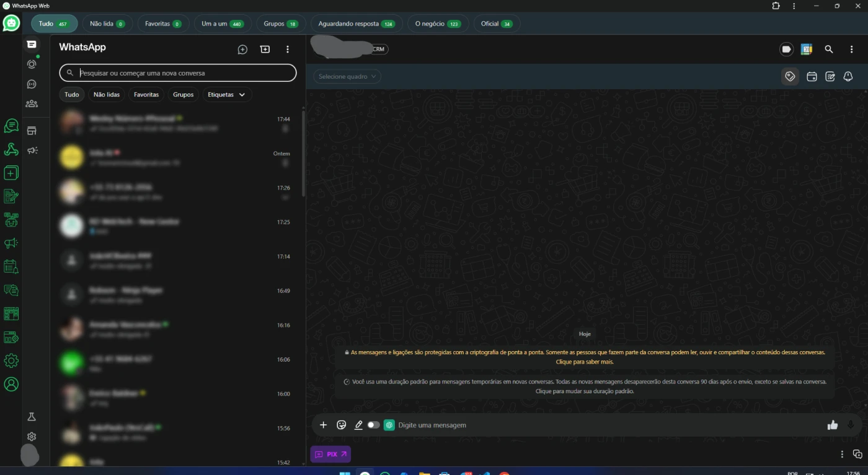Screen dimensions: 868x475
Task: Click the search or start conversation field
Action: (178, 73)
